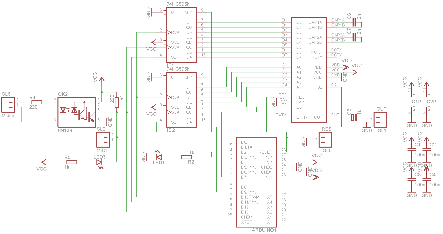Select the SL6 MidiIn connector
This screenshot has height=234, width=443.
tap(8, 105)
